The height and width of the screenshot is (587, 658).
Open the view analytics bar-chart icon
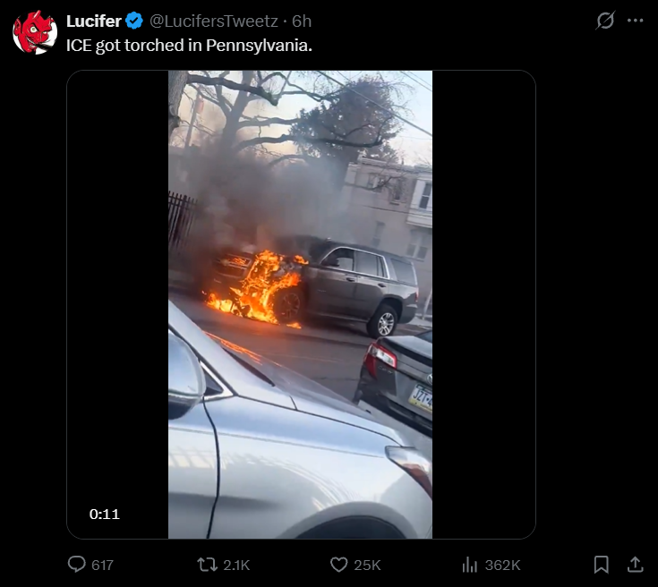(470, 565)
